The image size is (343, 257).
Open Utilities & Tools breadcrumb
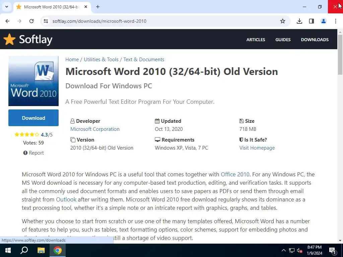[x=101, y=60]
